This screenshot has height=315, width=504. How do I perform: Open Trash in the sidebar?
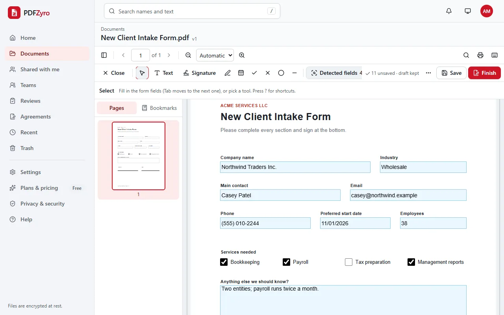tap(47, 148)
